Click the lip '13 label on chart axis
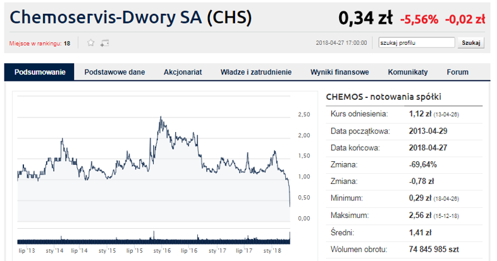Viewport: 497px width, 261px height. [27, 250]
